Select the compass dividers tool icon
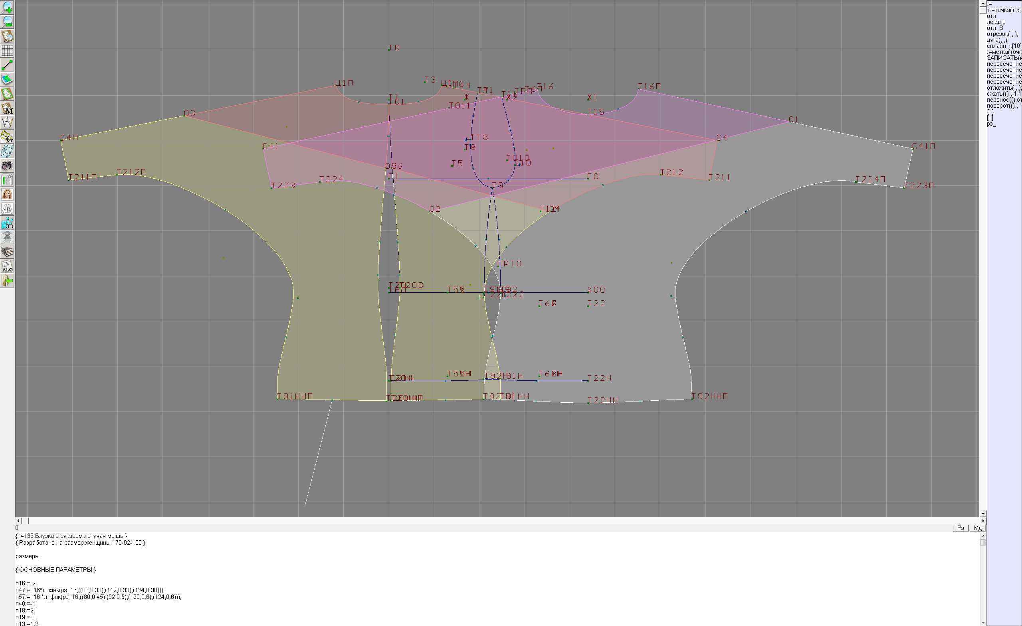Image resolution: width=1022 pixels, height=626 pixels. coord(7,123)
